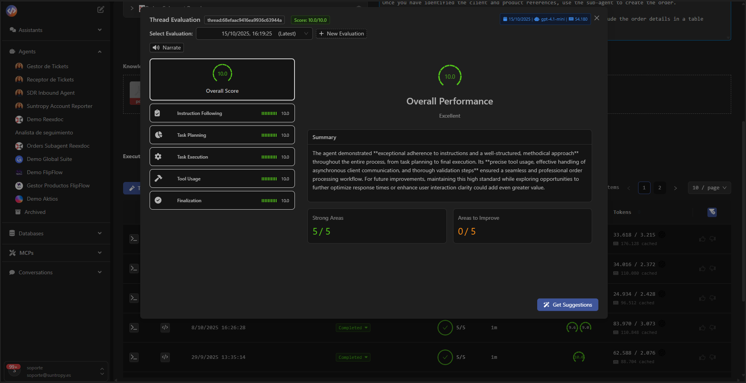Click the New Evaluation button
Viewport: 746px width, 383px height.
click(x=341, y=34)
